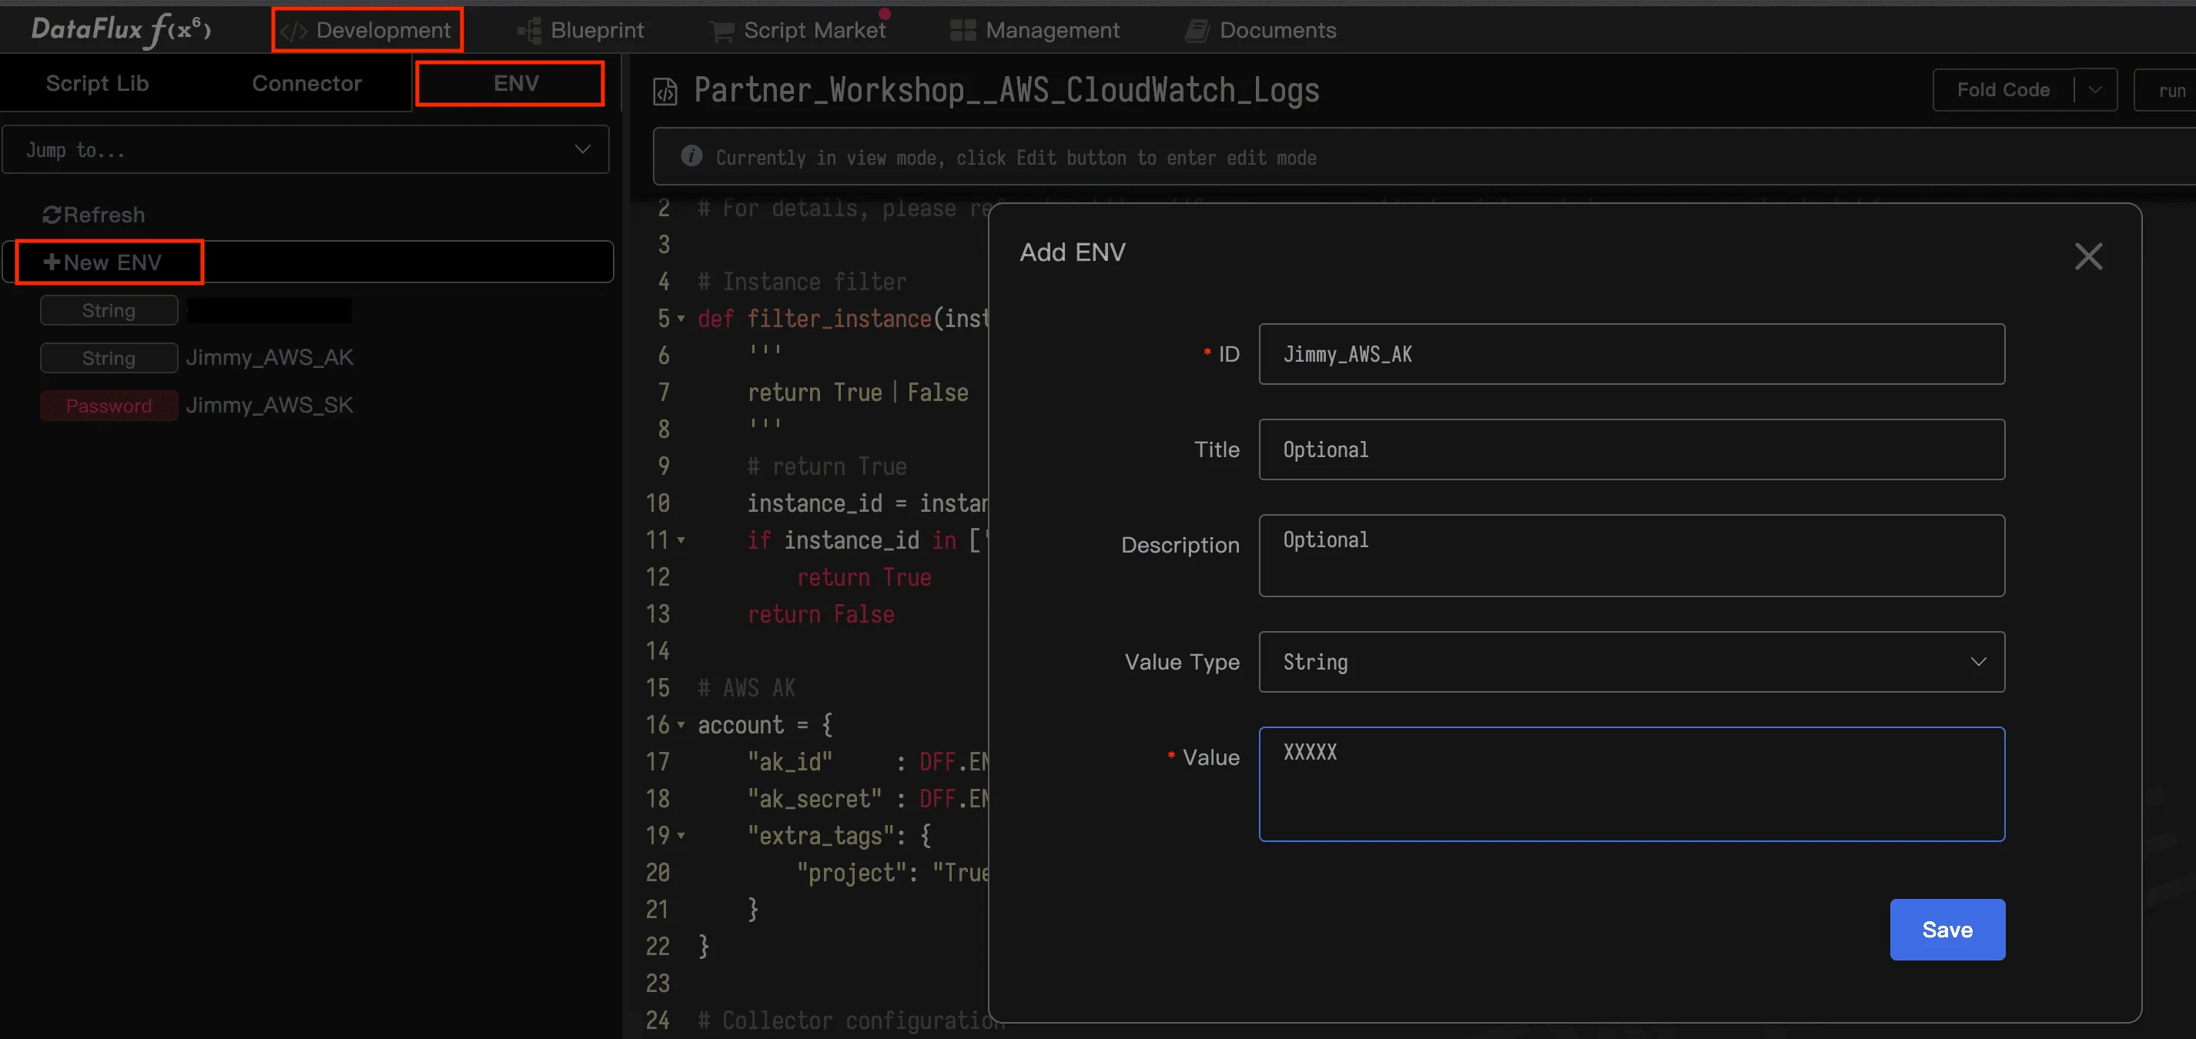
Task: Select the Jimmy_AWS_SK password entry
Action: [x=269, y=406]
